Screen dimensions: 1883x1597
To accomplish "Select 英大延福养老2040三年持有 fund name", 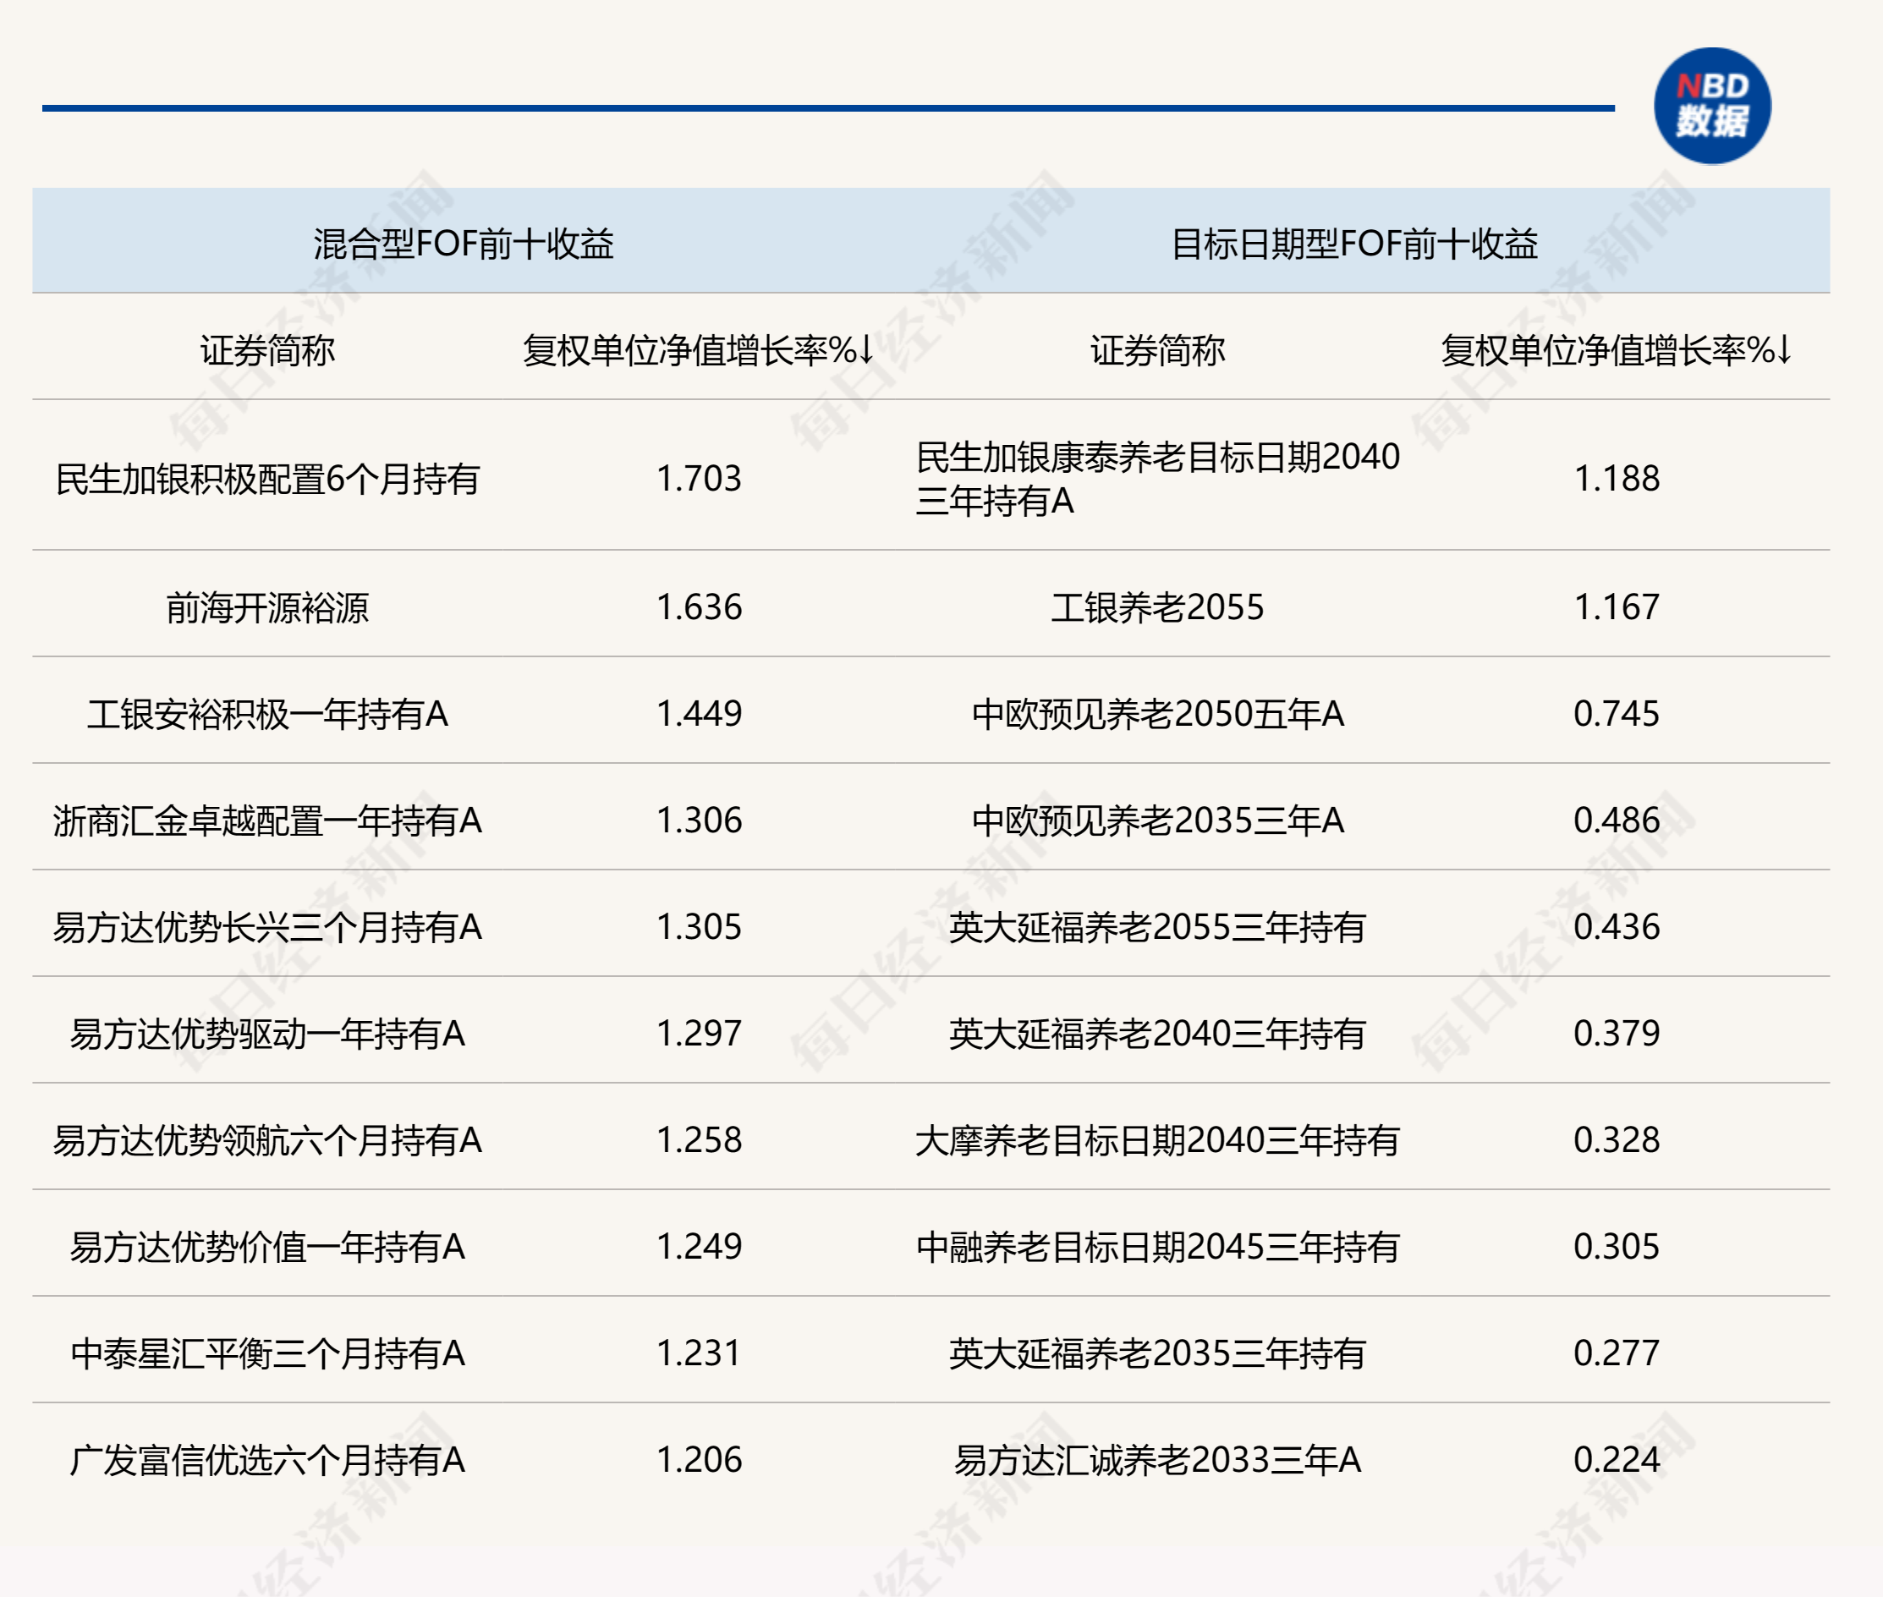I will (x=1157, y=1034).
